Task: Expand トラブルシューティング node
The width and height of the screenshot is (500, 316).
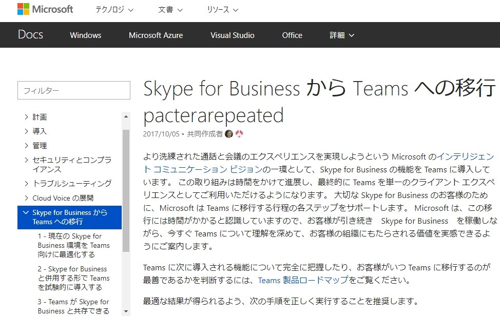Action: tap(27, 183)
